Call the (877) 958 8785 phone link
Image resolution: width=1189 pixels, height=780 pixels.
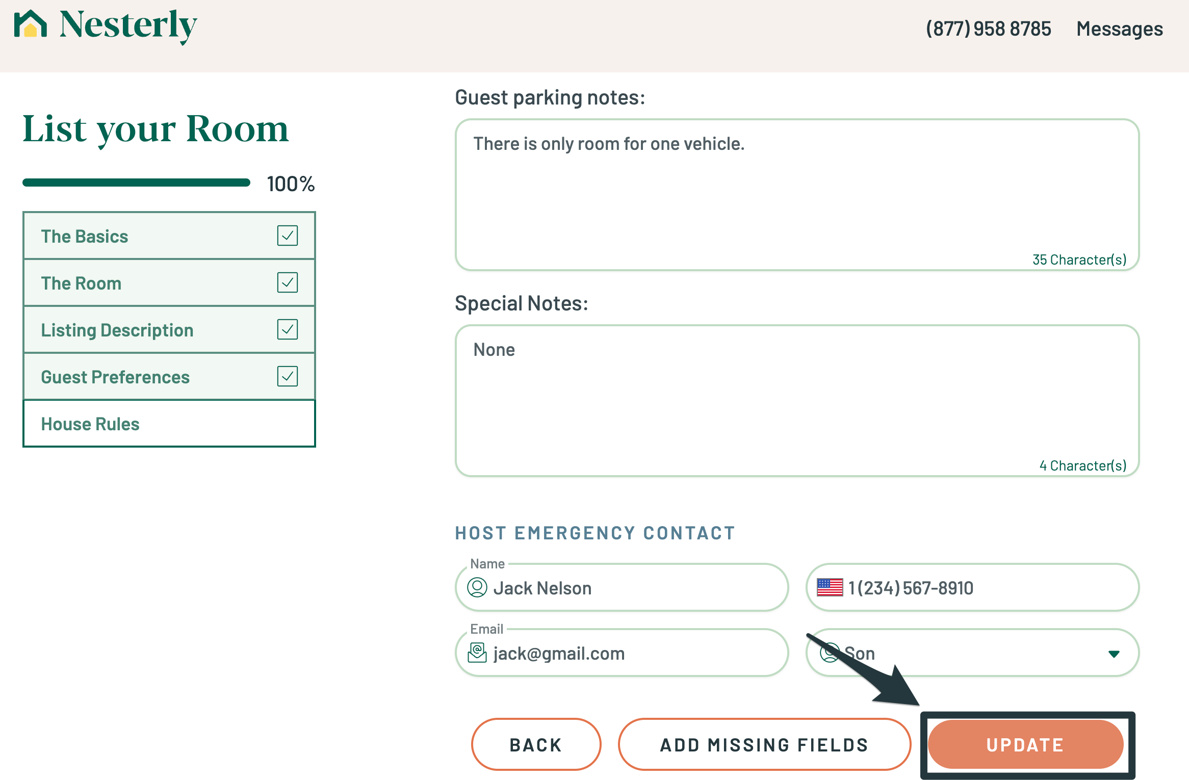click(988, 29)
